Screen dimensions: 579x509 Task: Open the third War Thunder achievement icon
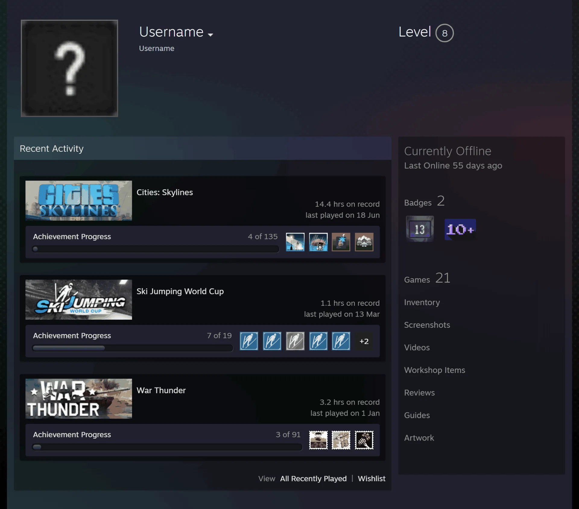[364, 440]
